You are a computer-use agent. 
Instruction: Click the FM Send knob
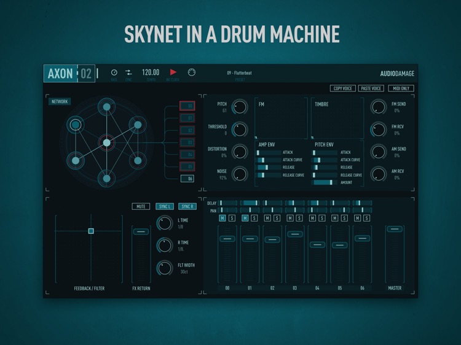pyautogui.click(x=378, y=107)
